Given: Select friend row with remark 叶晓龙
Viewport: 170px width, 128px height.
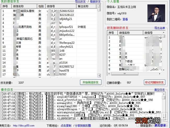Looking at the screenshot, I should click(49, 27).
